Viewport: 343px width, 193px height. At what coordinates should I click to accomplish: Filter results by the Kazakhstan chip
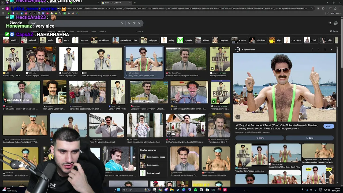point(100,40)
